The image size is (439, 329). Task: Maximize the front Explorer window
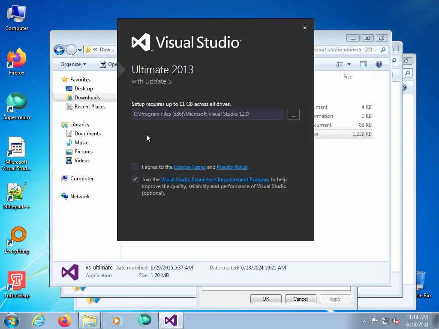(367, 38)
